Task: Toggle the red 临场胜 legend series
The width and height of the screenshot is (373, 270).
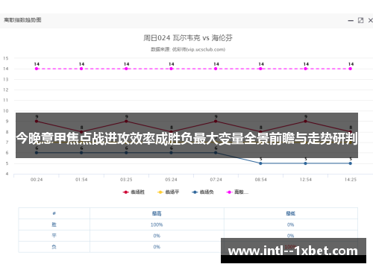Action: click(x=134, y=192)
